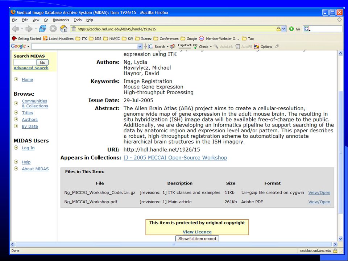
Task: Reload the current page
Action: (42, 29)
